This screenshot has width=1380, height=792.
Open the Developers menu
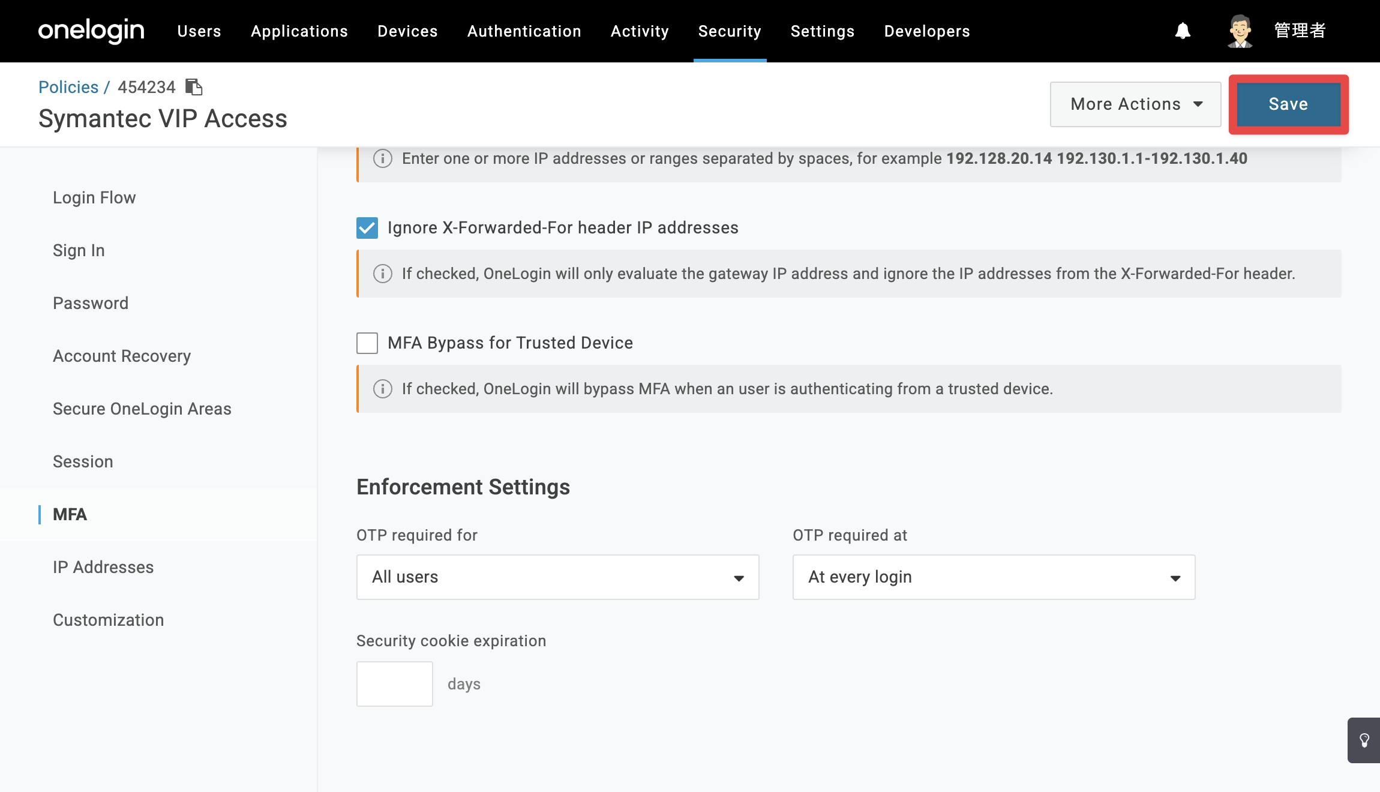927,31
